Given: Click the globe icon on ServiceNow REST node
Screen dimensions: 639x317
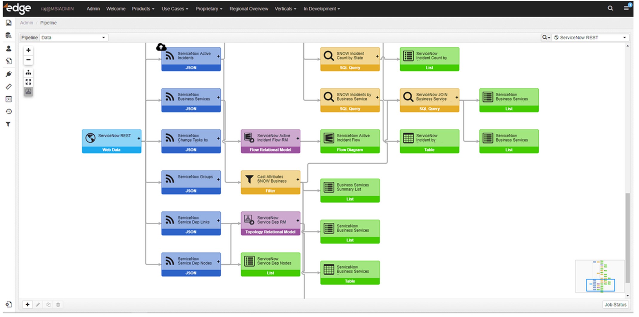Looking at the screenshot, I should [x=90, y=138].
